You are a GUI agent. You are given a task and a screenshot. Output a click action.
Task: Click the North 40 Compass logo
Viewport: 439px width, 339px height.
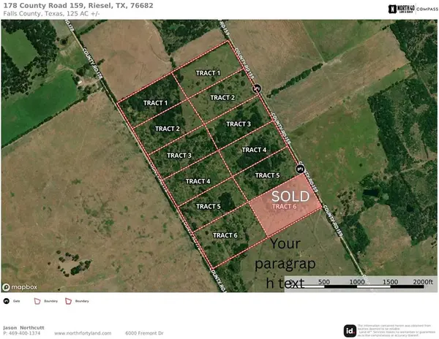point(413,9)
